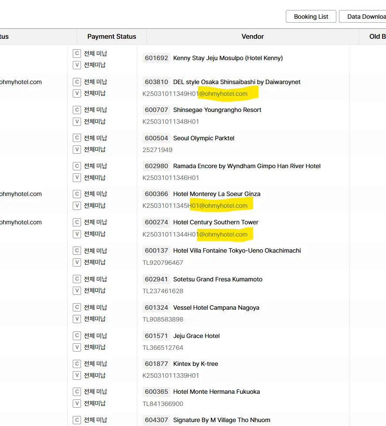Click booking reference K25031011346H01
386x426 pixels.
171,178
